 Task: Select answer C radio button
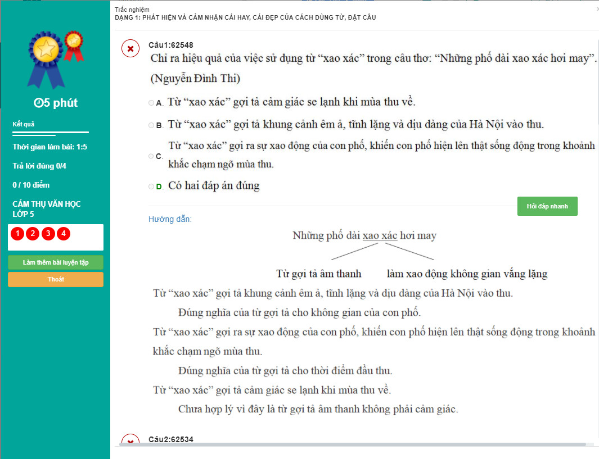(x=151, y=156)
